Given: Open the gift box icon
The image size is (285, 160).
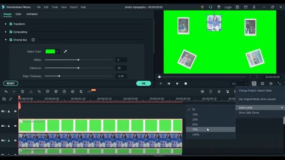Looking at the screenshot, I should point(219,7).
